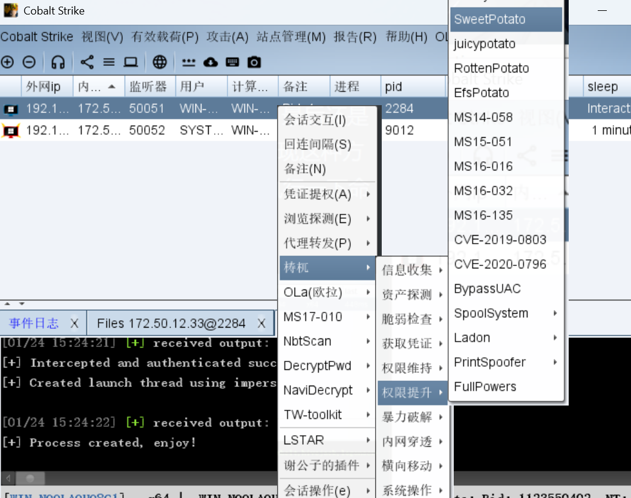631x498 pixels.
Task: Choose 回连间隔(S) from context menu
Action: tap(327, 144)
